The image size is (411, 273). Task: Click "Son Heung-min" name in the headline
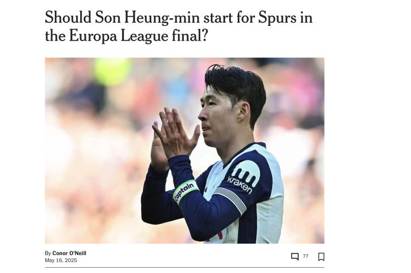[x=148, y=18]
